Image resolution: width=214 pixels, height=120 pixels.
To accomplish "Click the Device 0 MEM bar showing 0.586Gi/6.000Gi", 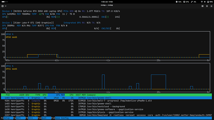I will [x=75, y=17].
